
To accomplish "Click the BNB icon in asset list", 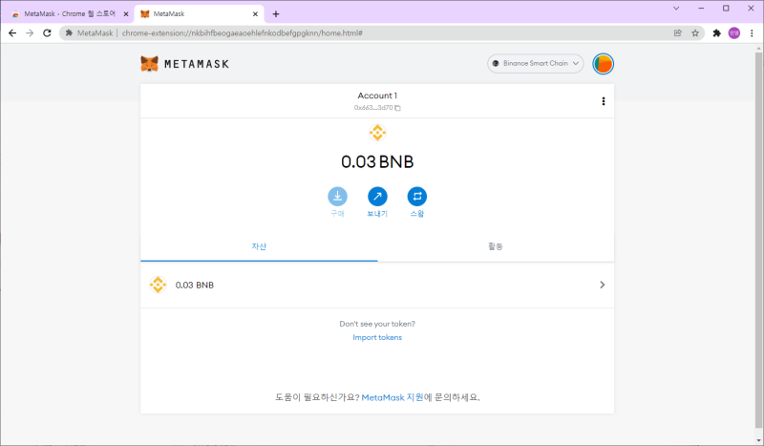I will [x=158, y=285].
